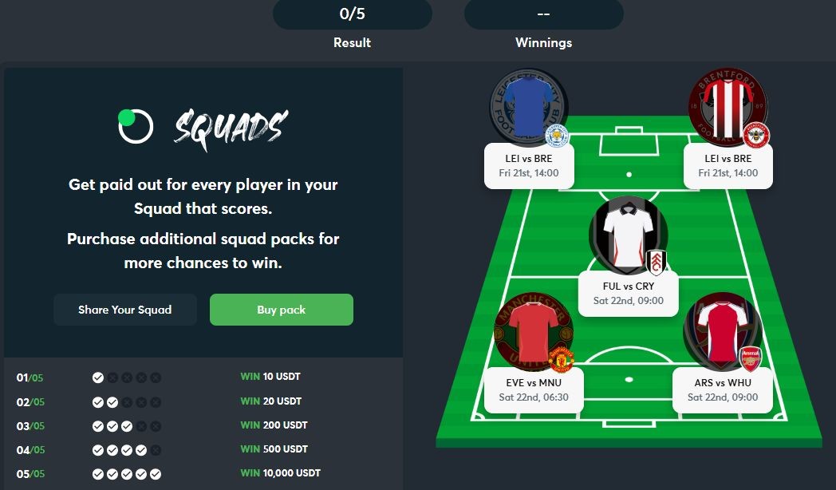Select the Manchester United red jersey
Screen dimensions: 836x490
tap(532, 332)
